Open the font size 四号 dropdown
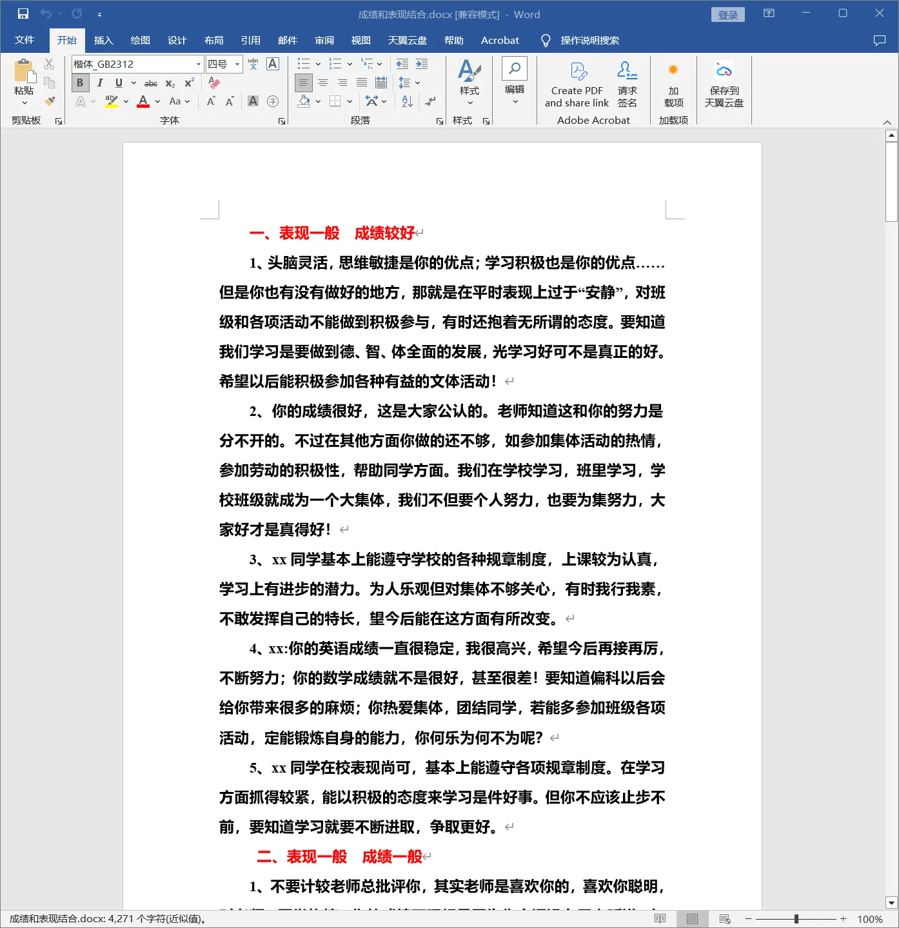This screenshot has width=899, height=928. tap(237, 64)
